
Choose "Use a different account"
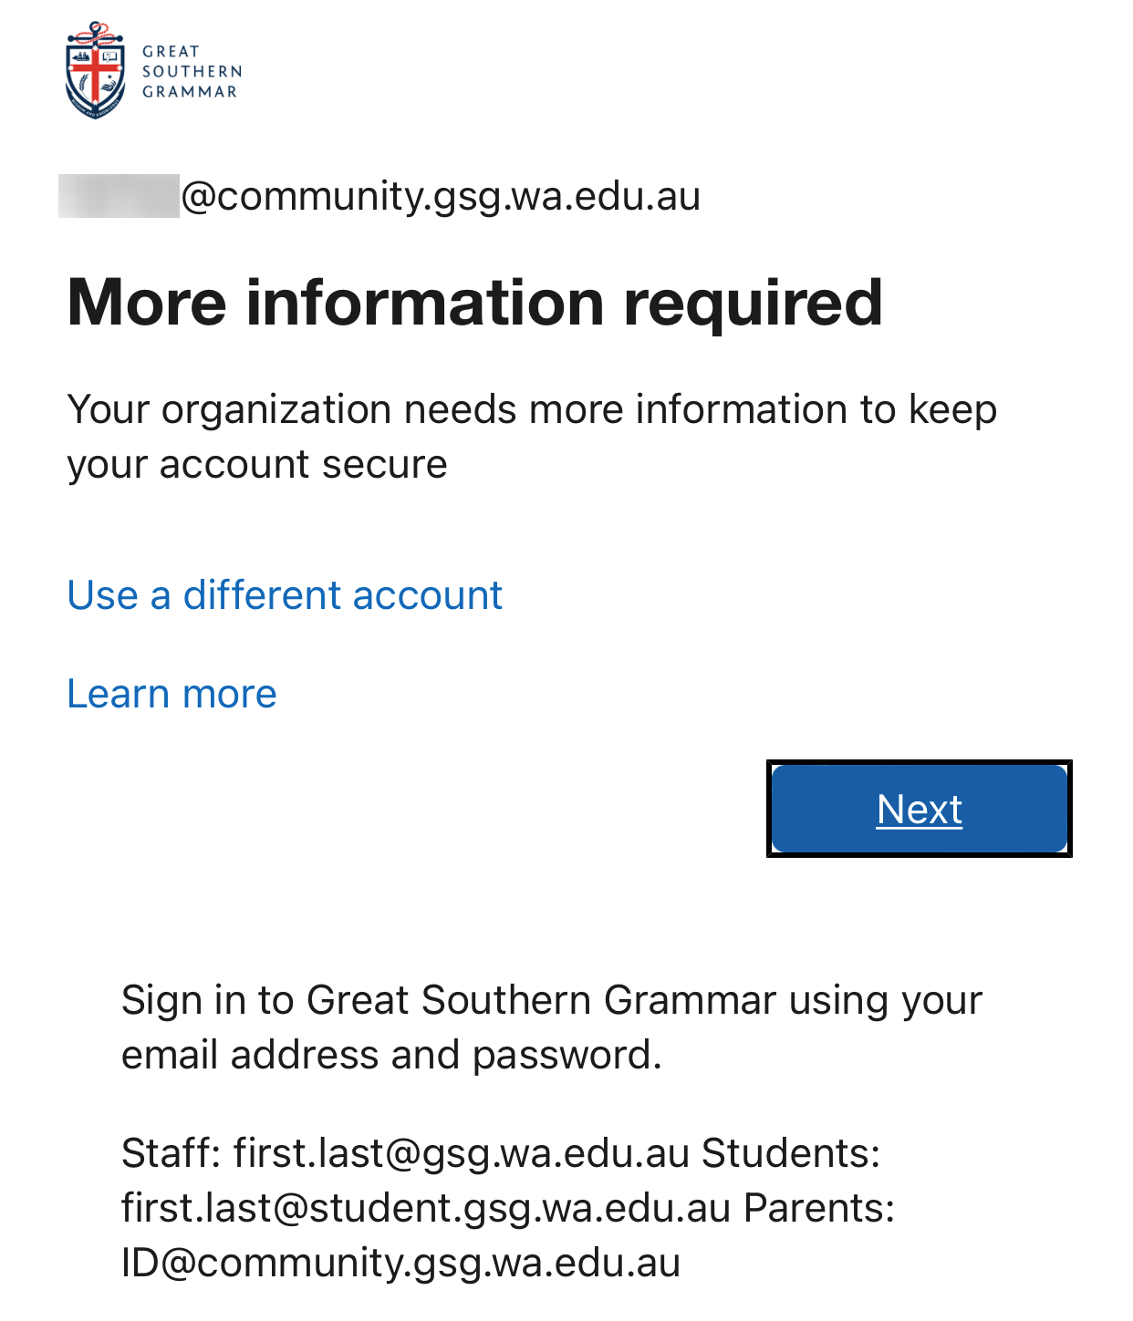coord(285,595)
